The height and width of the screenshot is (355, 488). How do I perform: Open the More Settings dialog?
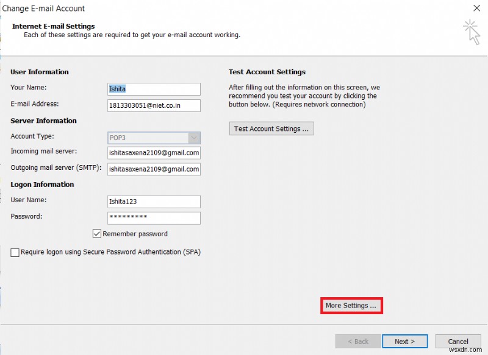351,305
